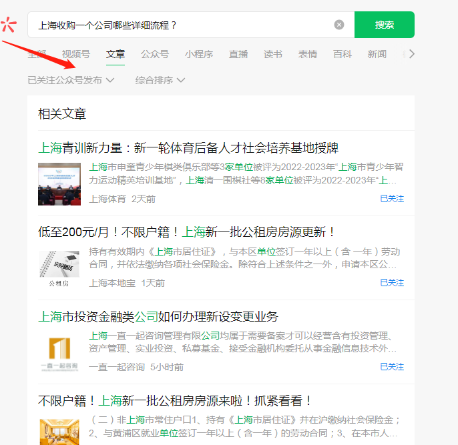
Task: Open article 上海青训新力量 title
Action: (x=188, y=148)
